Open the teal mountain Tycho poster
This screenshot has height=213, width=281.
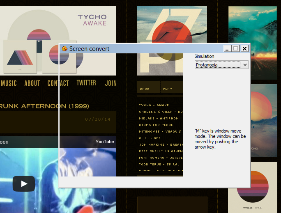point(253,25)
